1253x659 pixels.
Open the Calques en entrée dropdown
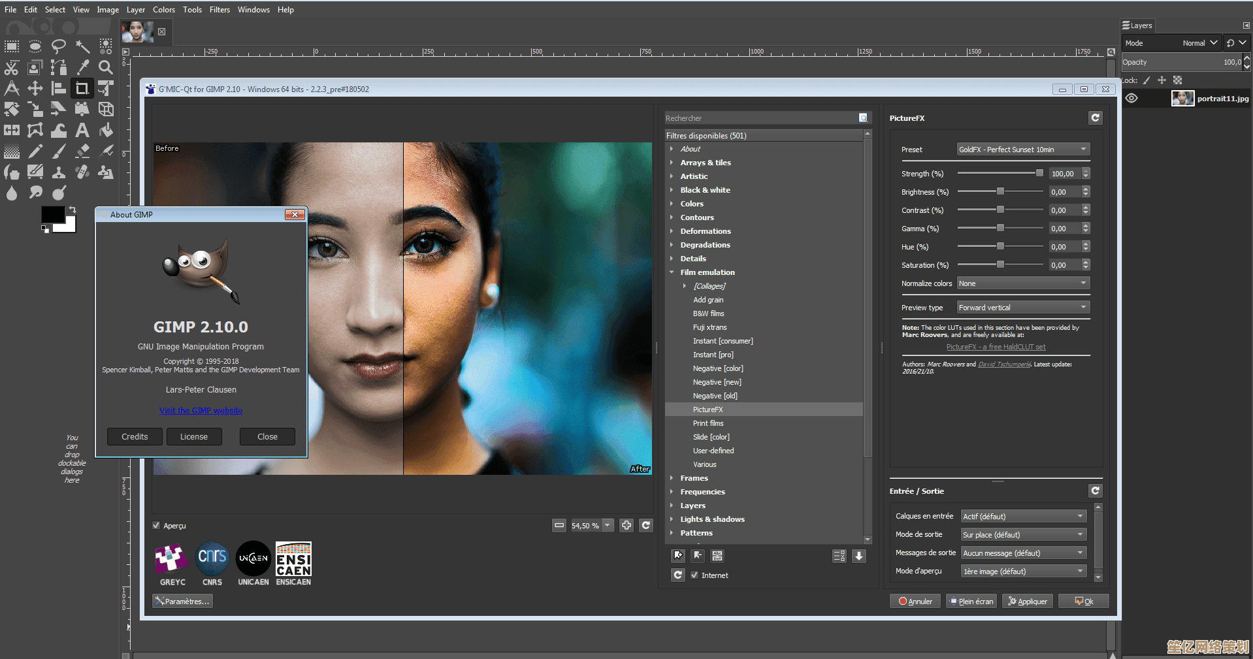pyautogui.click(x=1023, y=517)
